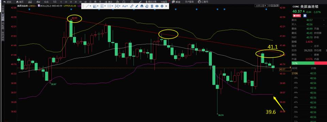Open the fx indicator formula icon
327x122 pixels.
coord(118,2)
